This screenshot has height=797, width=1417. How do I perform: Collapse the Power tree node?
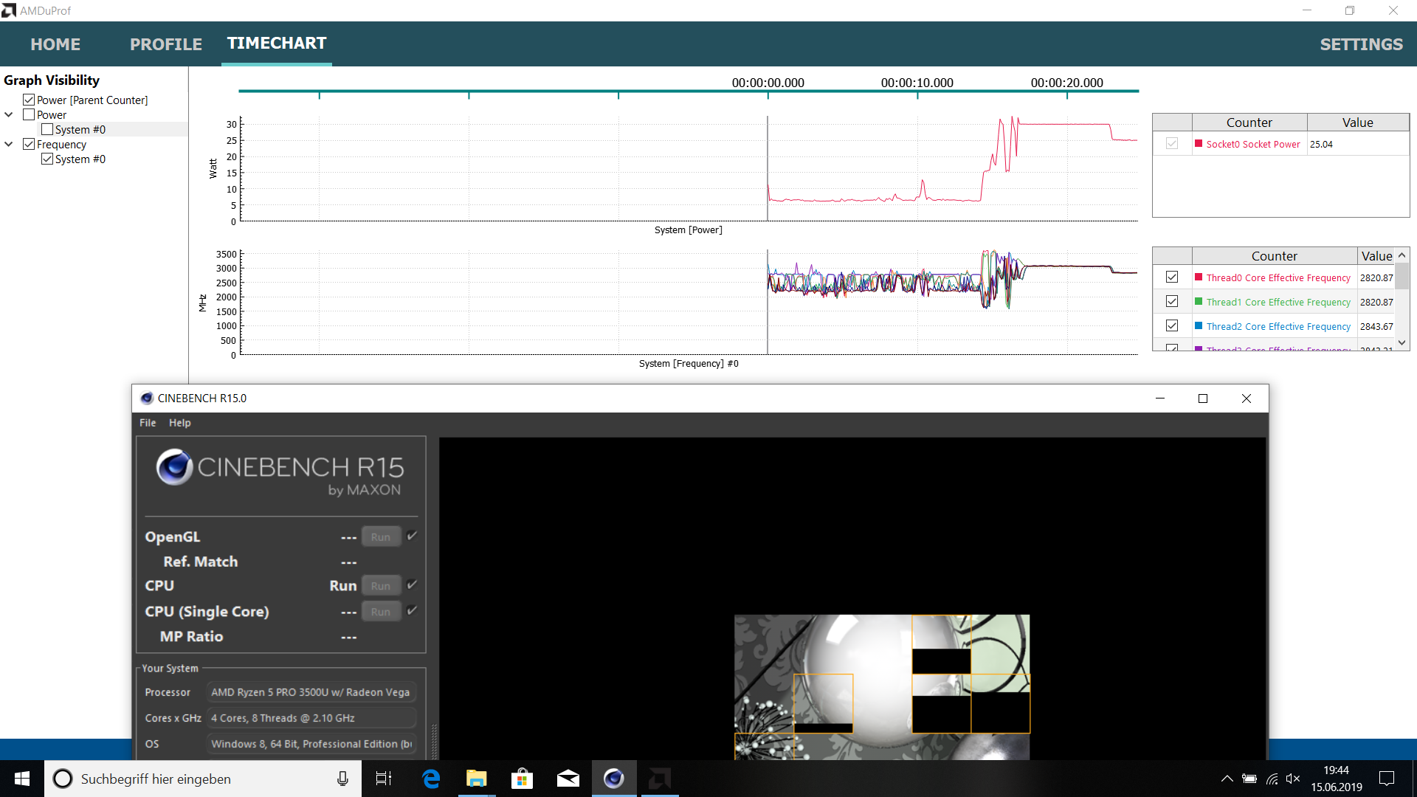point(9,114)
